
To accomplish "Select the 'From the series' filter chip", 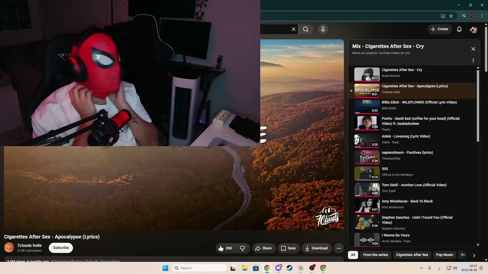I will tap(376, 255).
